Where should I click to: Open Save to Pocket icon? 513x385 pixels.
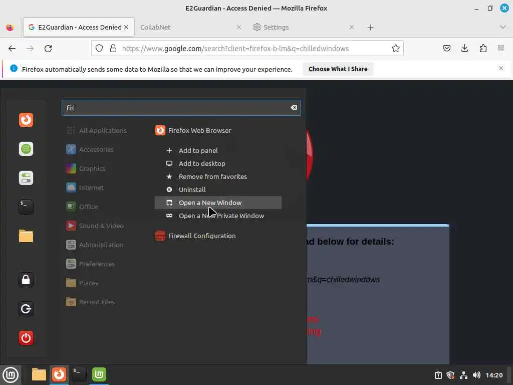pos(446,49)
